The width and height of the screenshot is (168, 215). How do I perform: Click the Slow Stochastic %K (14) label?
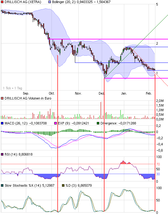pyautogui.click(x=30, y=185)
